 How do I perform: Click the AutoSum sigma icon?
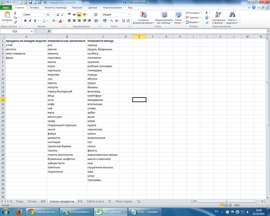[x=207, y=13]
